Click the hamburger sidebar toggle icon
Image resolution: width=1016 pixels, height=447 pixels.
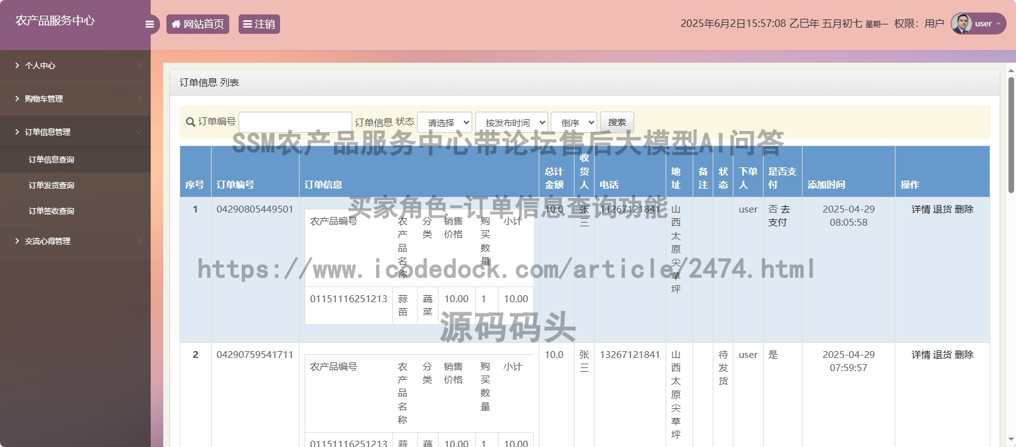(149, 24)
